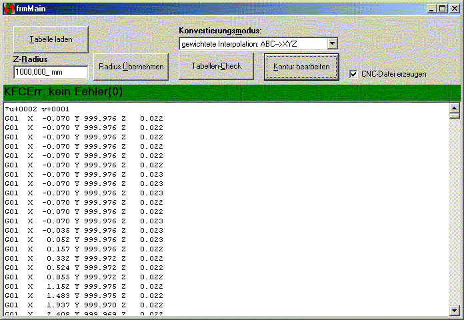Click the Radius Übernehmen button

[130, 67]
